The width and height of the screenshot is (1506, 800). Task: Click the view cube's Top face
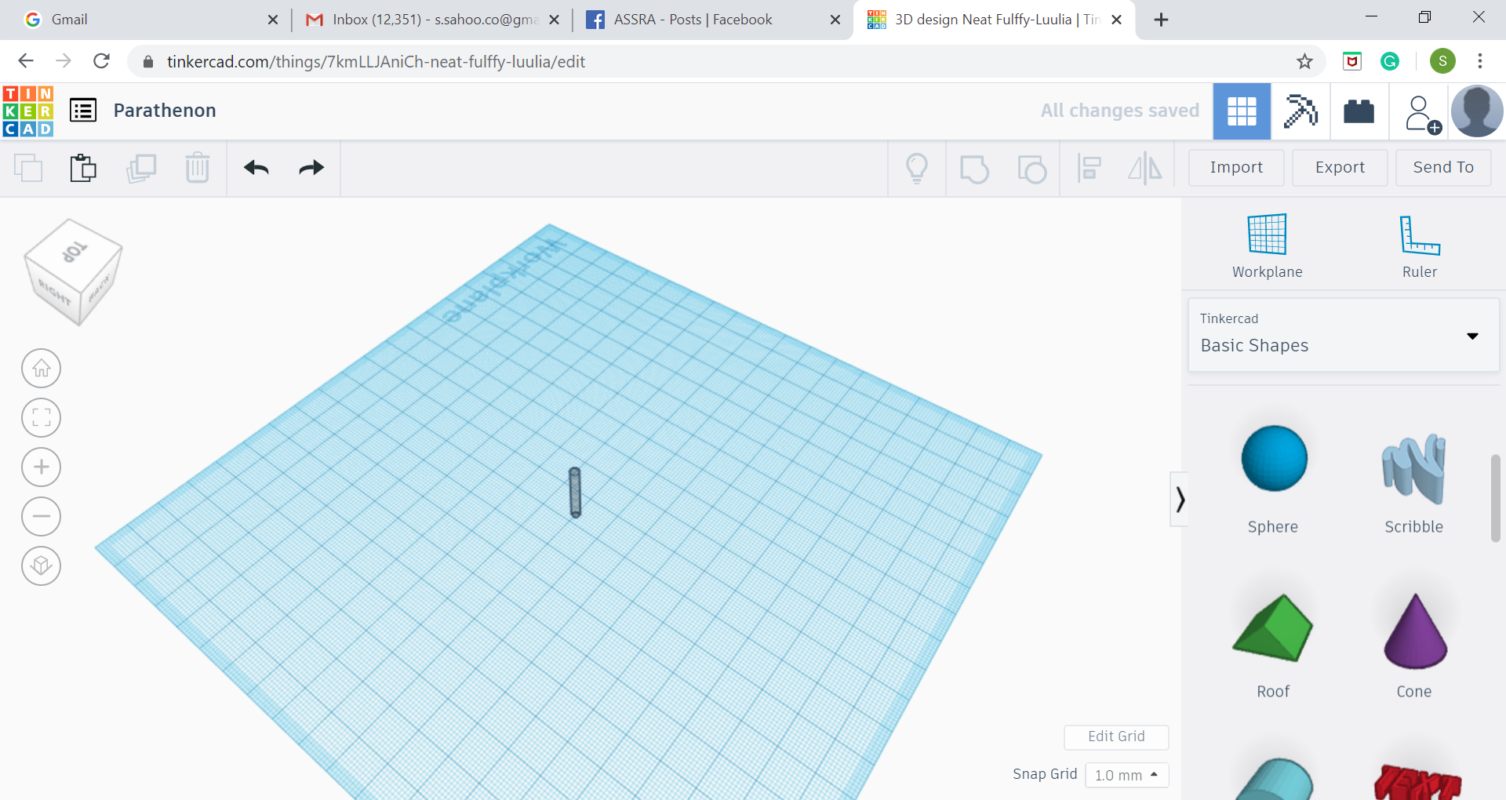click(74, 252)
